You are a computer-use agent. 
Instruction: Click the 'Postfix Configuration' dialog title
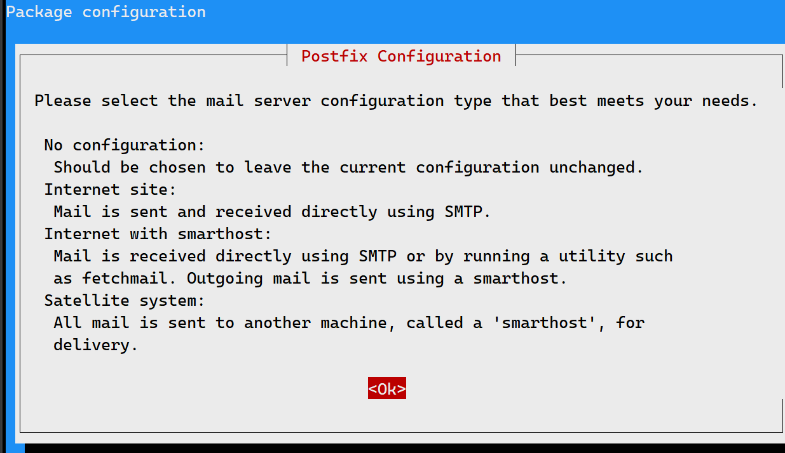[401, 56]
